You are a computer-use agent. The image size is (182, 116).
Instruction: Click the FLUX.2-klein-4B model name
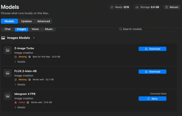pos(25,71)
